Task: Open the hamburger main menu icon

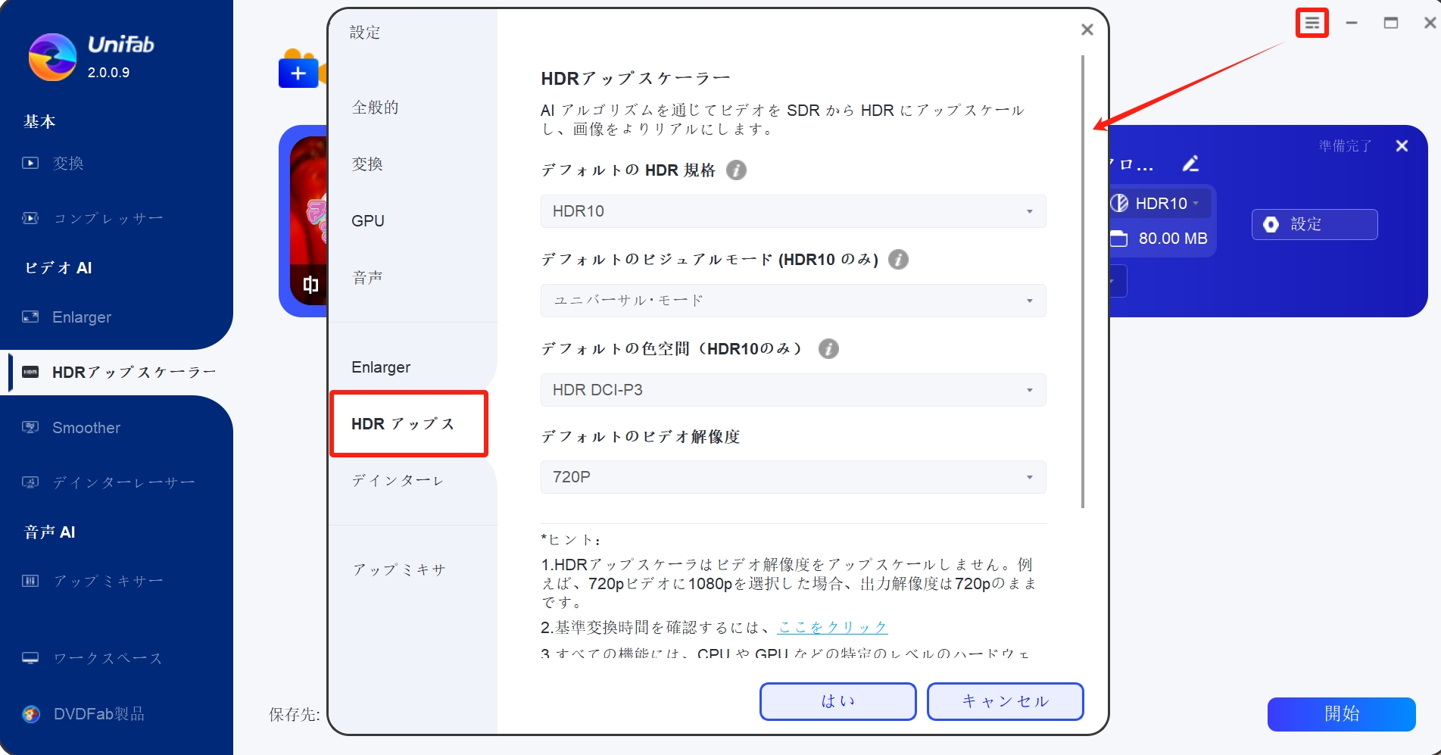Action: click(1312, 23)
